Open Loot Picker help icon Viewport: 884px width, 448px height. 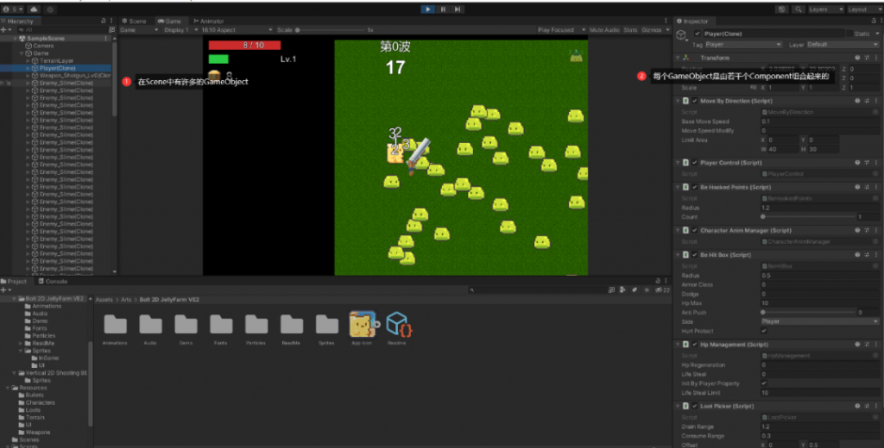857,406
